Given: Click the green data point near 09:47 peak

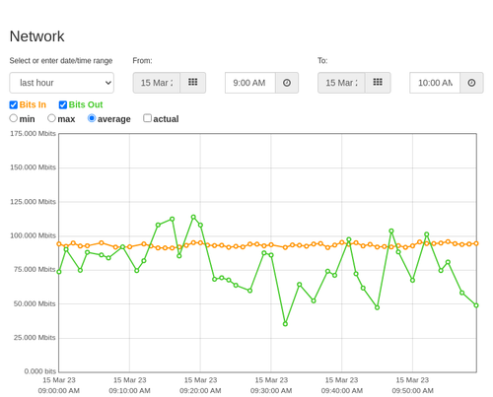Looking at the screenshot, I should coord(391,232).
